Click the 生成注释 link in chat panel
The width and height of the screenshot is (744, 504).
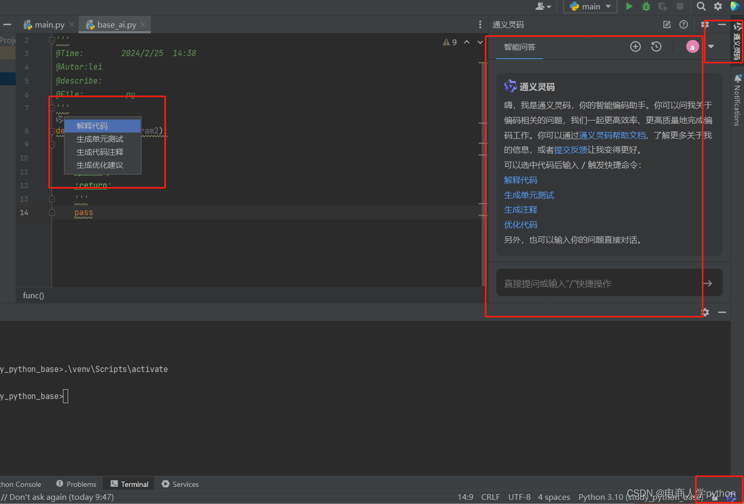click(x=521, y=209)
